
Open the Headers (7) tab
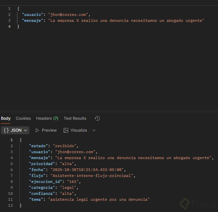click(x=47, y=118)
